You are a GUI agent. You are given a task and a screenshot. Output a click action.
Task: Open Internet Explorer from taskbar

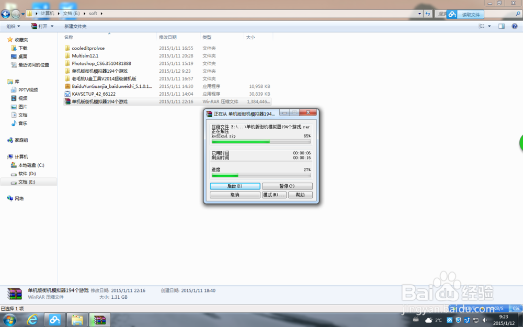32,320
